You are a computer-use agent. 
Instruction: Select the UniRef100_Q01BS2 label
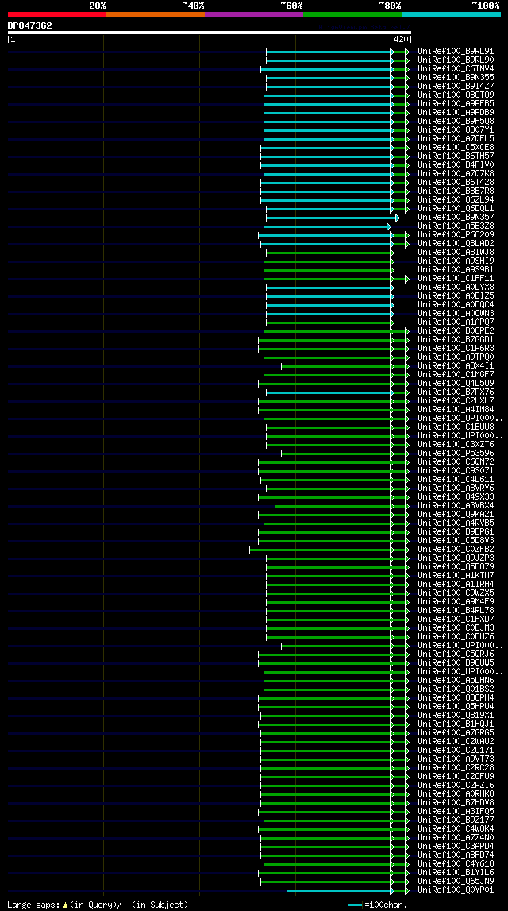click(456, 689)
